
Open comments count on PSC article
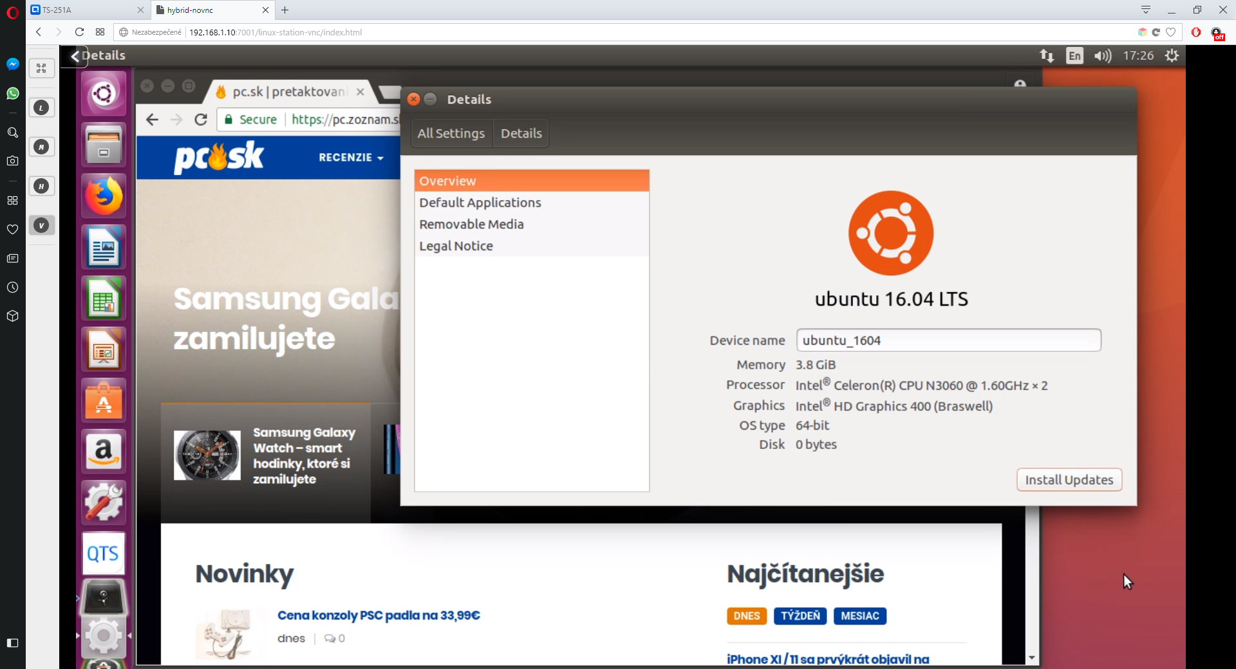tap(335, 638)
